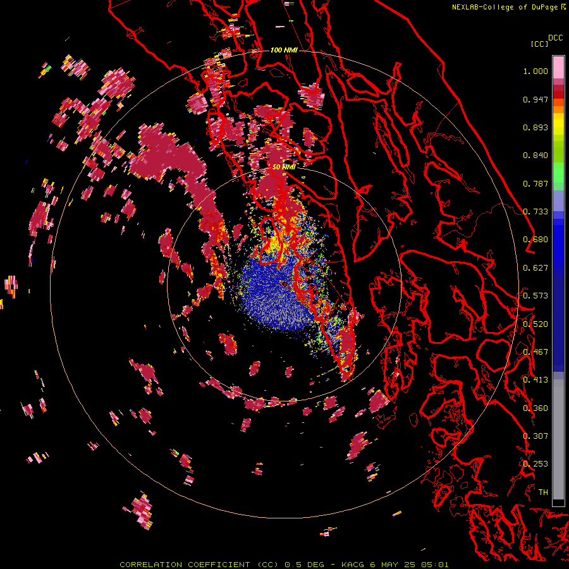Click the [CC] unit label

(x=540, y=44)
